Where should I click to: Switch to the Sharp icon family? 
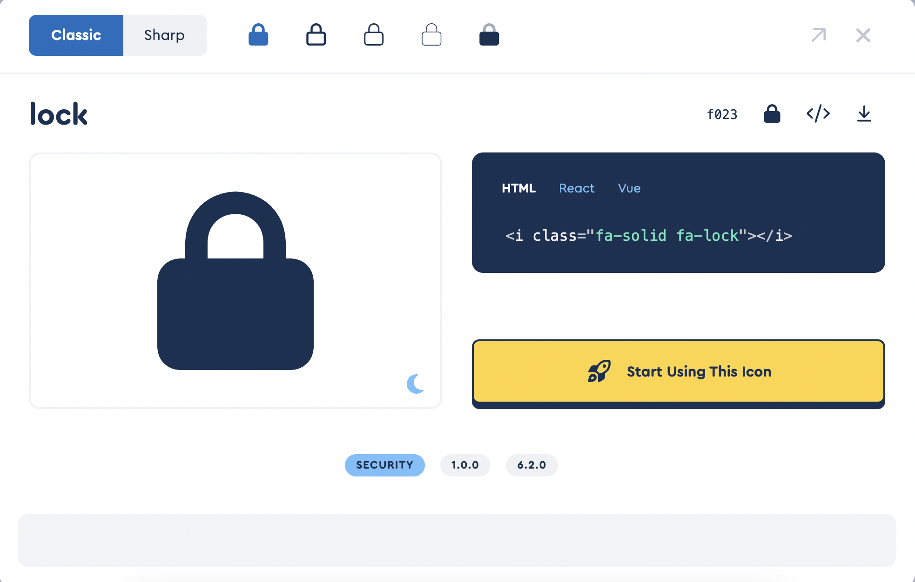(x=165, y=35)
